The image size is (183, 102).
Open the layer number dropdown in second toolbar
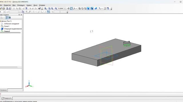coord(4,12)
